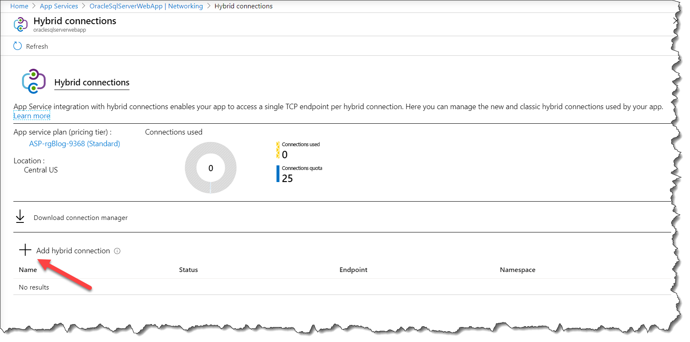This screenshot has height=342, width=690.
Task: Click the circular Refresh arrow icon
Action: coord(18,46)
